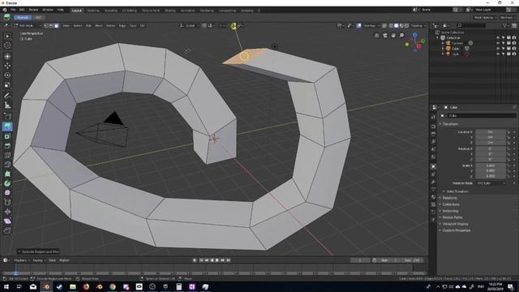Click the play animation button
519x292 pixels.
pyautogui.click(x=217, y=260)
